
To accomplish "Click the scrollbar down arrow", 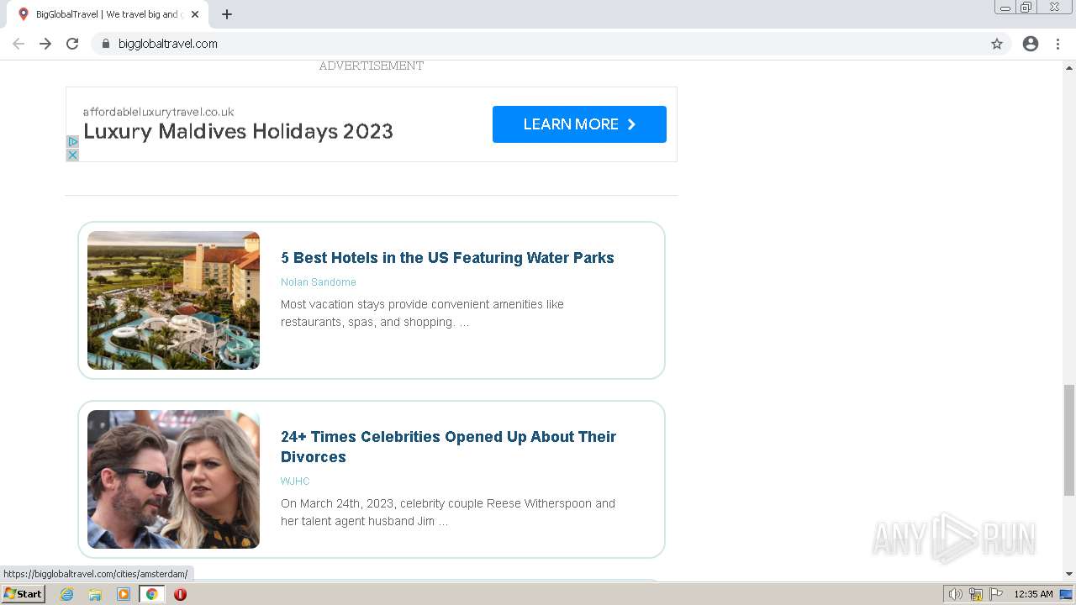I will pyautogui.click(x=1069, y=575).
